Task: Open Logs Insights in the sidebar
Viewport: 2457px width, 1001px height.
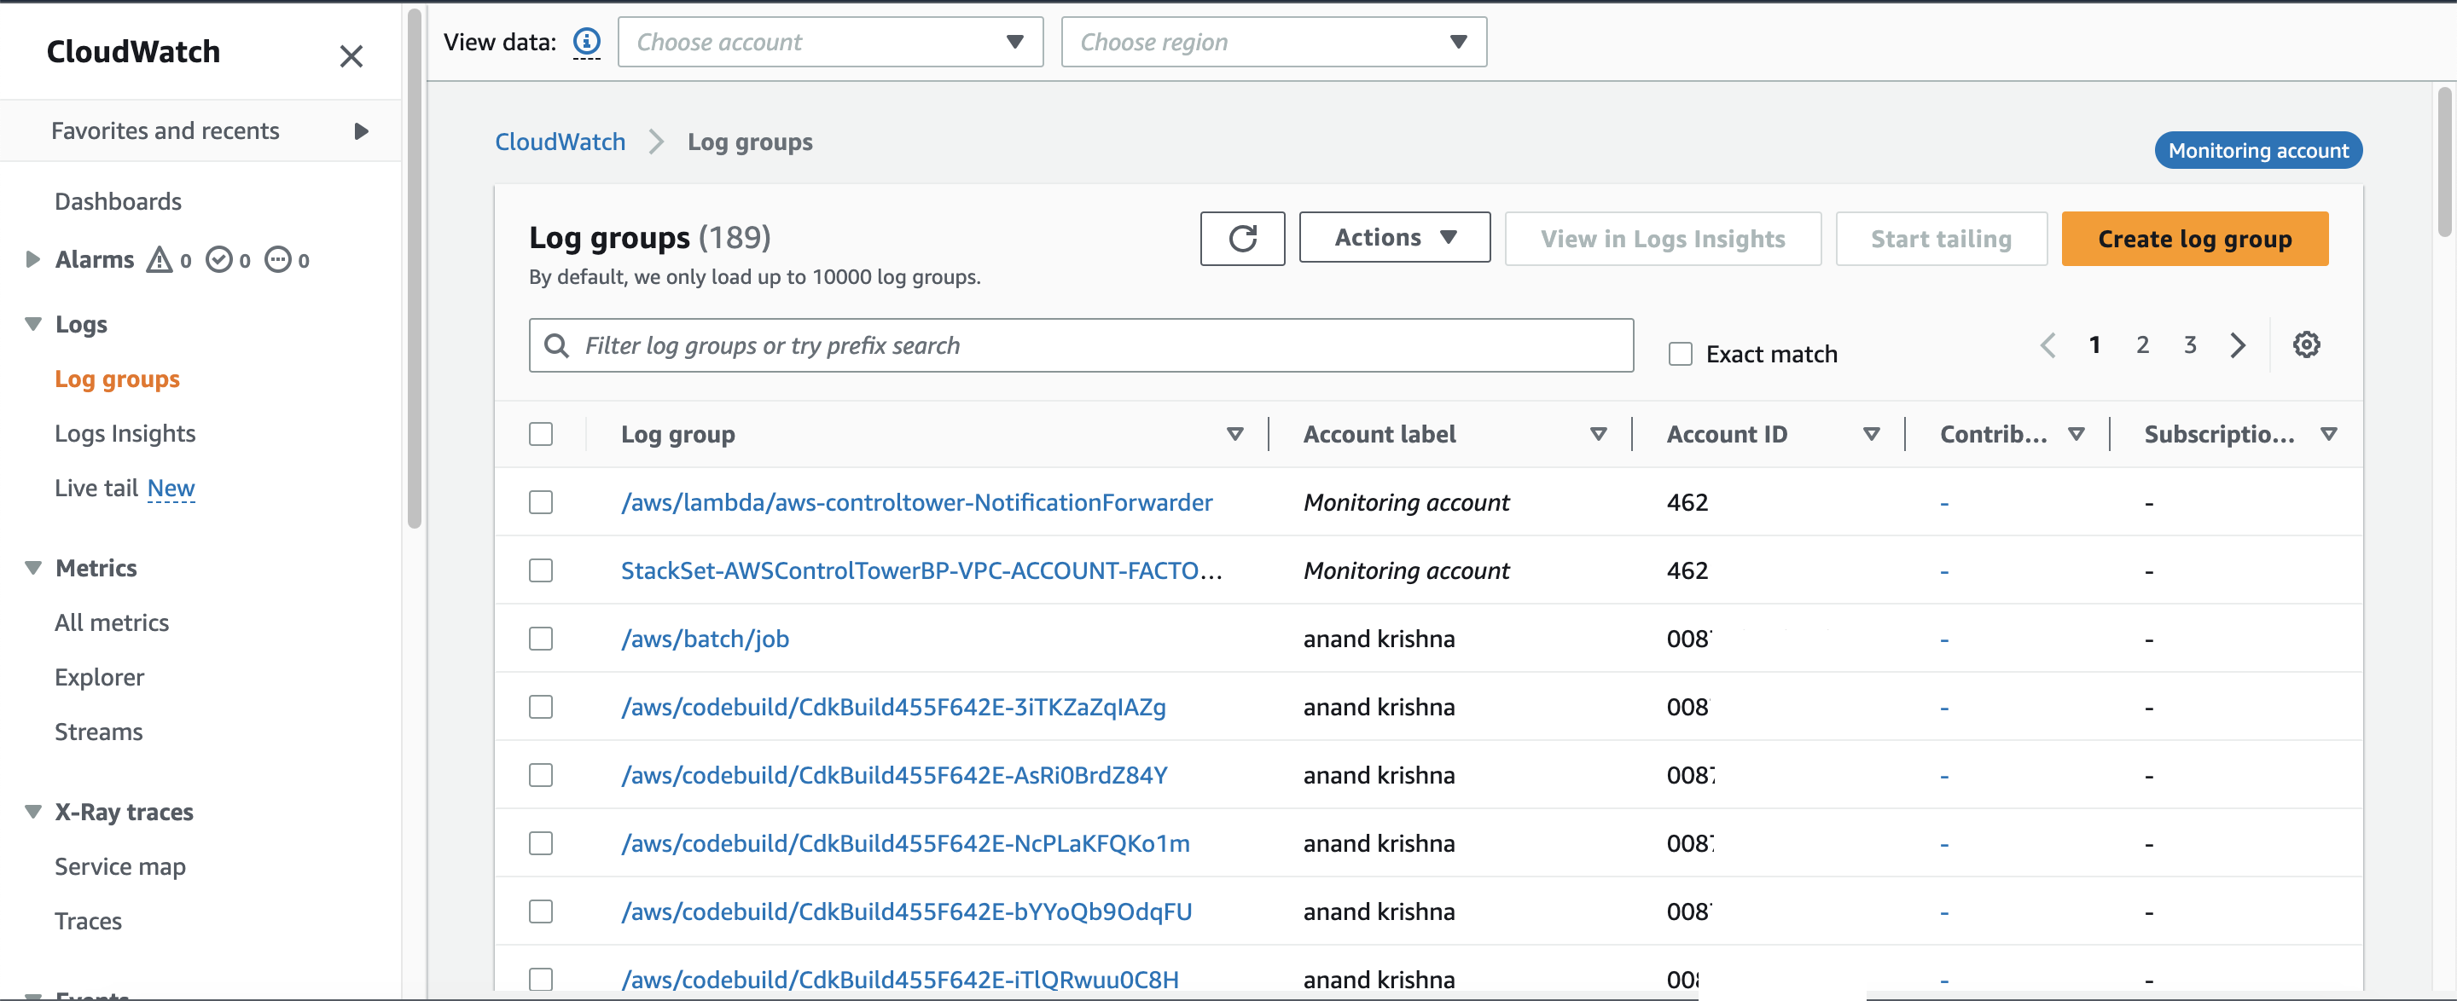Action: (x=125, y=433)
